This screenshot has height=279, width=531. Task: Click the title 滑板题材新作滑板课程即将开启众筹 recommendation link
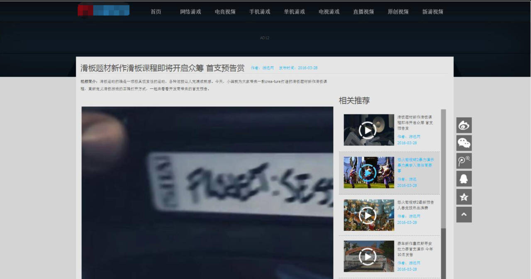pyautogui.click(x=415, y=123)
